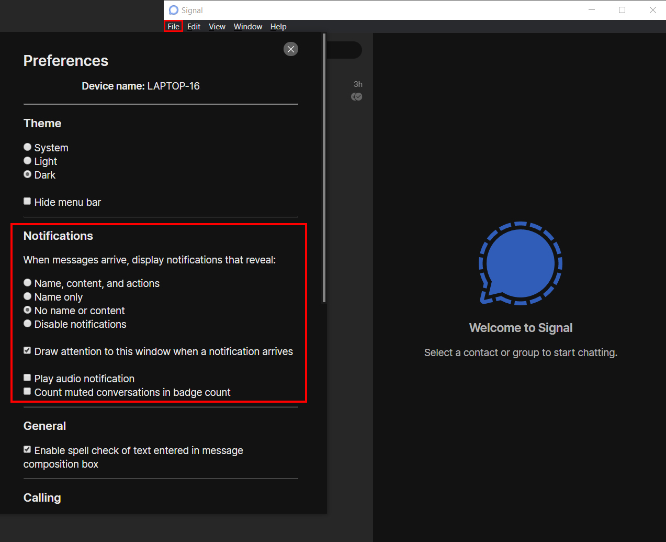Viewport: 666px width, 542px height.
Task: Click the 3h conversation timestamp
Action: [358, 84]
